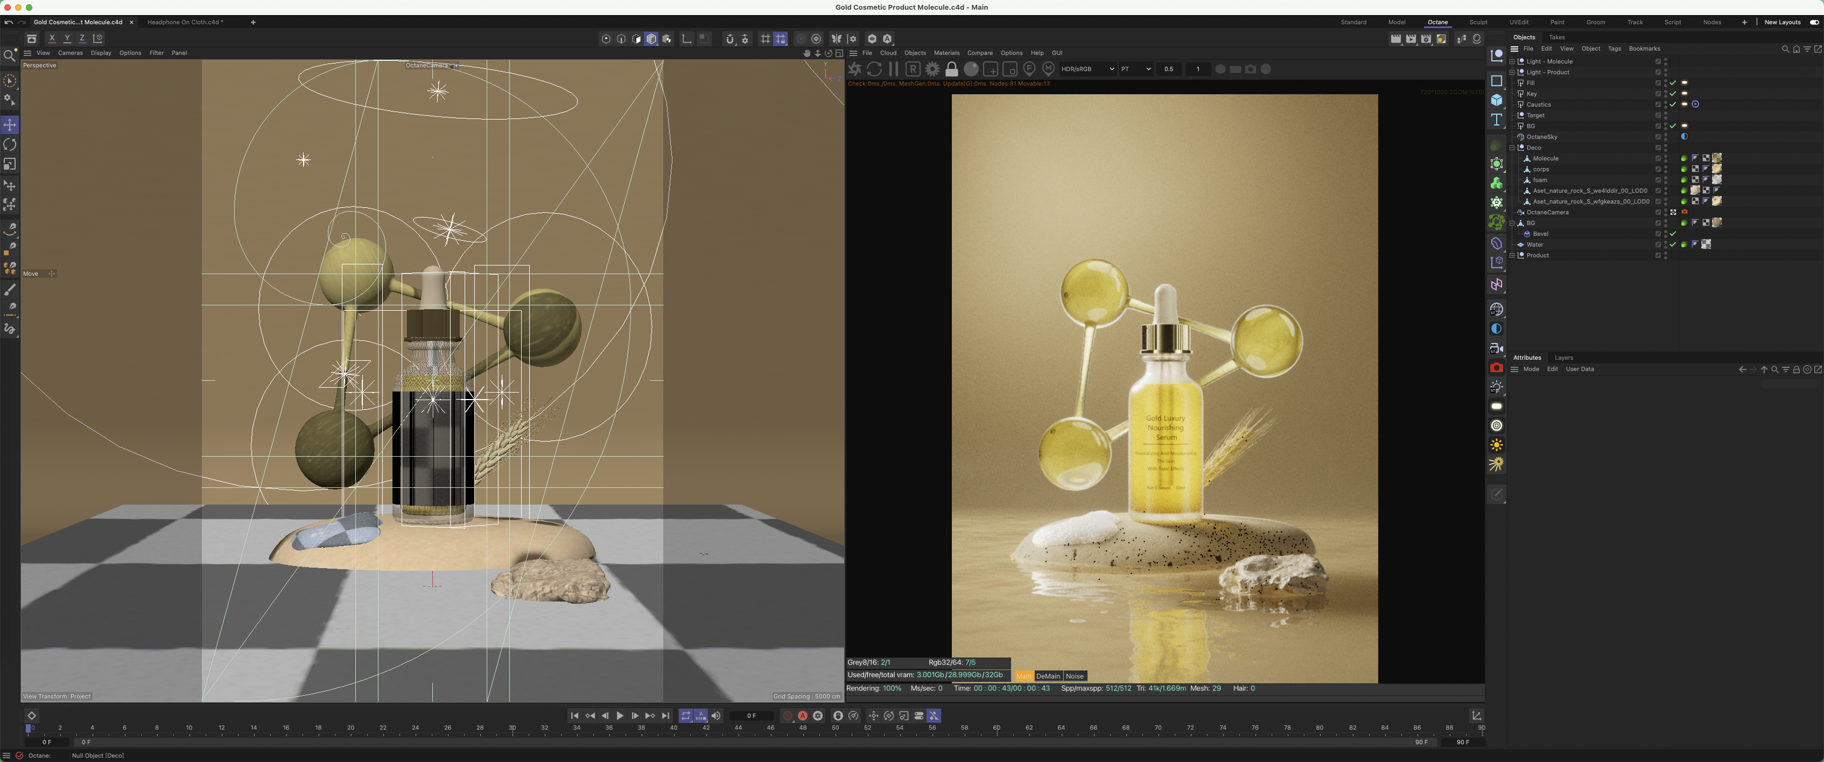
Task: Toggle the Octane viewport lock icon
Action: [952, 69]
